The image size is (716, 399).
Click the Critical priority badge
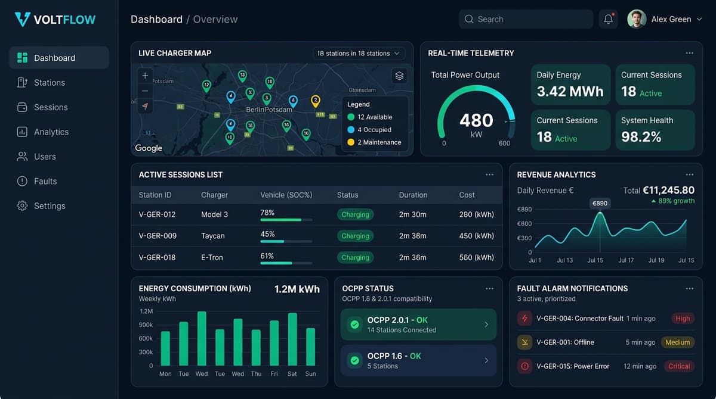click(x=679, y=366)
